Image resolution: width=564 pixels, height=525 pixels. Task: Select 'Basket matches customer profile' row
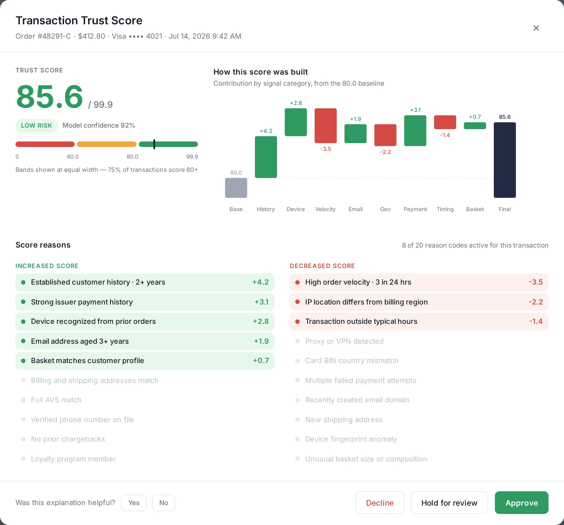coord(145,361)
